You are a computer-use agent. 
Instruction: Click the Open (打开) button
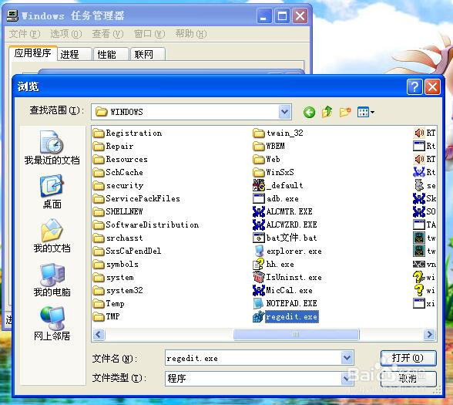(408, 358)
